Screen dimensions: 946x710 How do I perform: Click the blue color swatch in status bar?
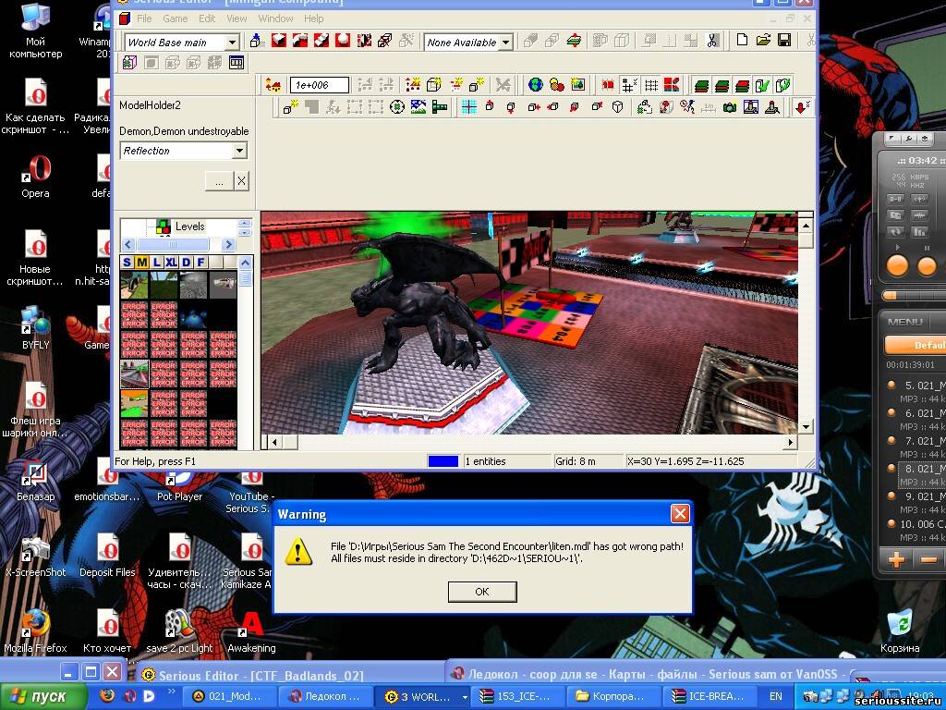[x=443, y=461]
